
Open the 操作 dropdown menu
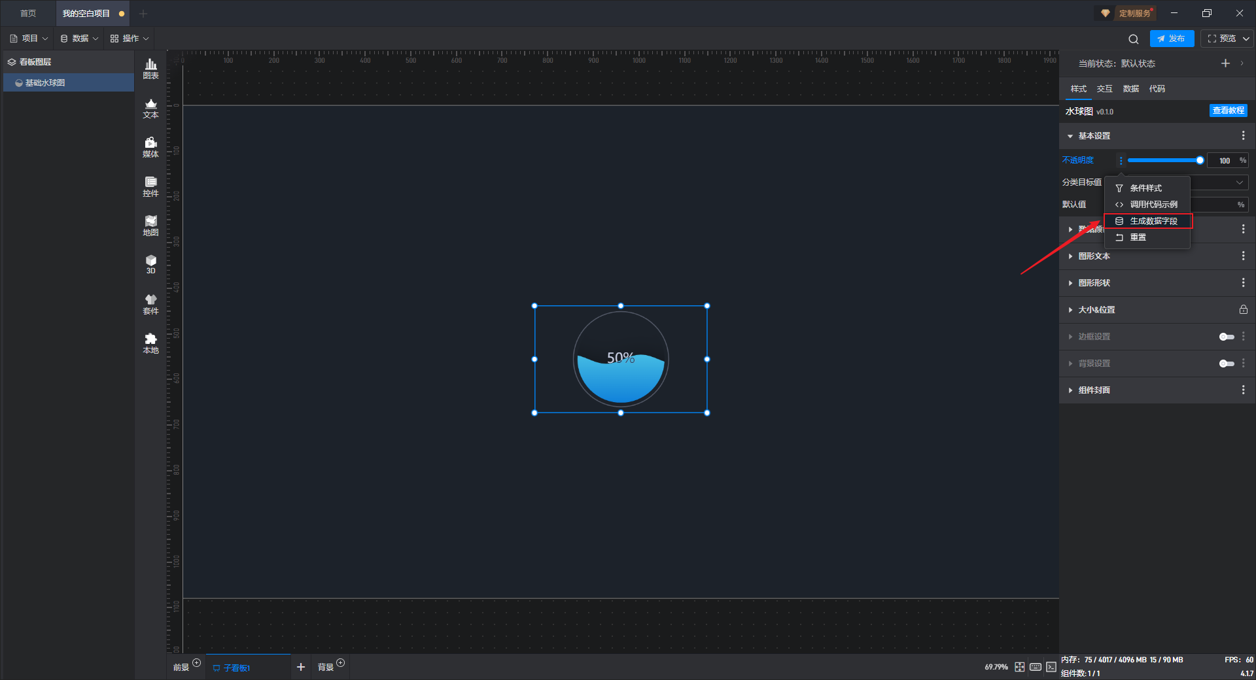pos(130,39)
